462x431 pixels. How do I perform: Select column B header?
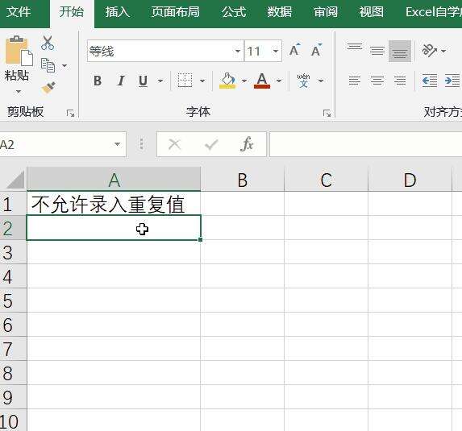(x=243, y=180)
